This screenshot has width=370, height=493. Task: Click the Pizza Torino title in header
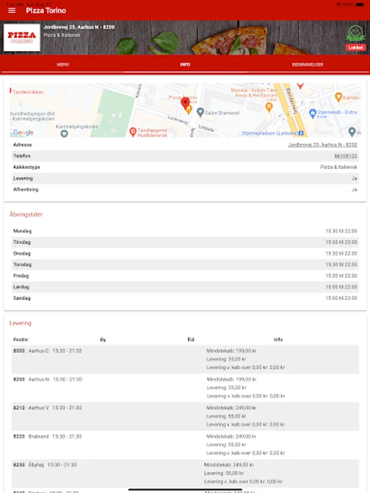point(46,10)
